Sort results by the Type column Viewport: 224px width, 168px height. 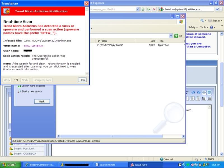click(170, 41)
